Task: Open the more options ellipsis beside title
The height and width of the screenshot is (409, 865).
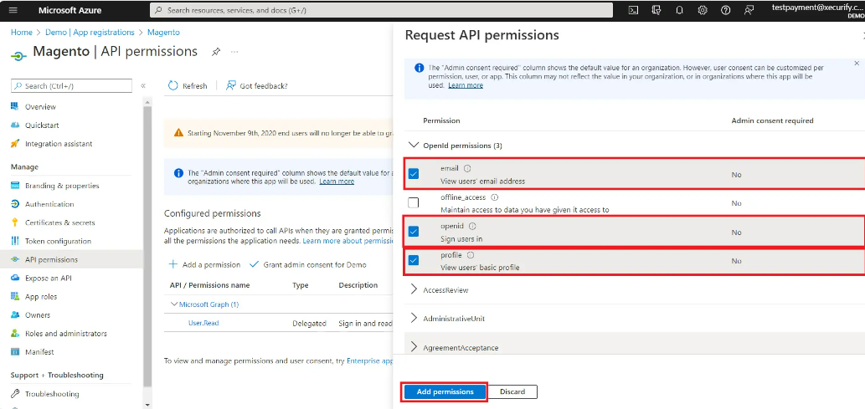Action: click(234, 52)
